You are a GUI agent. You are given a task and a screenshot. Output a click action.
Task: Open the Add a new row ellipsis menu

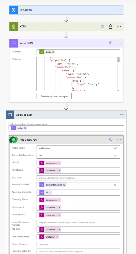(119, 139)
